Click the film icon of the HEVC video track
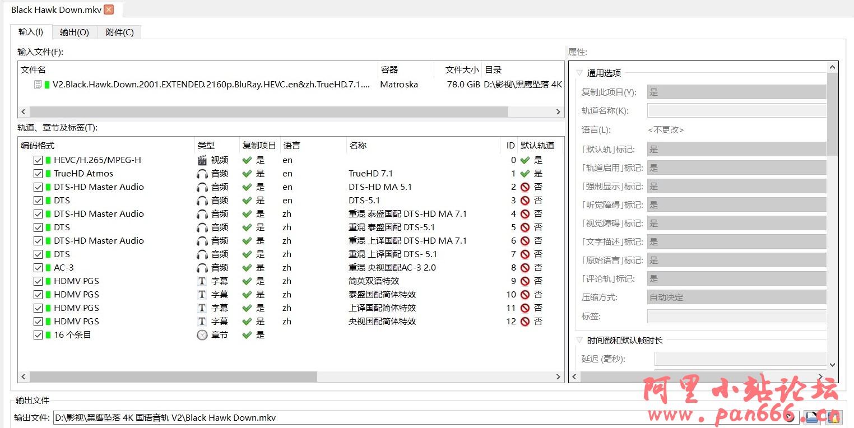 [202, 160]
